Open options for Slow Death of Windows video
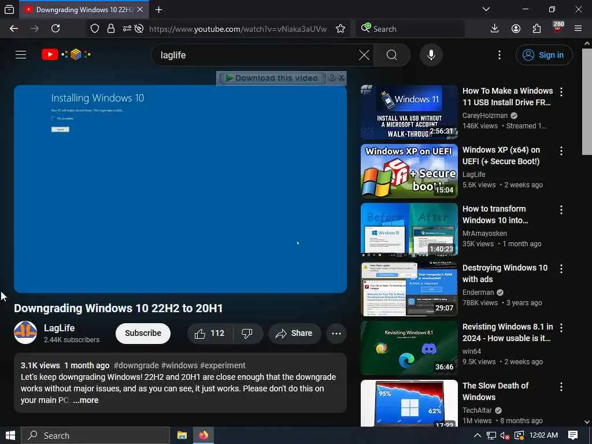This screenshot has height=444, width=592. point(561,386)
